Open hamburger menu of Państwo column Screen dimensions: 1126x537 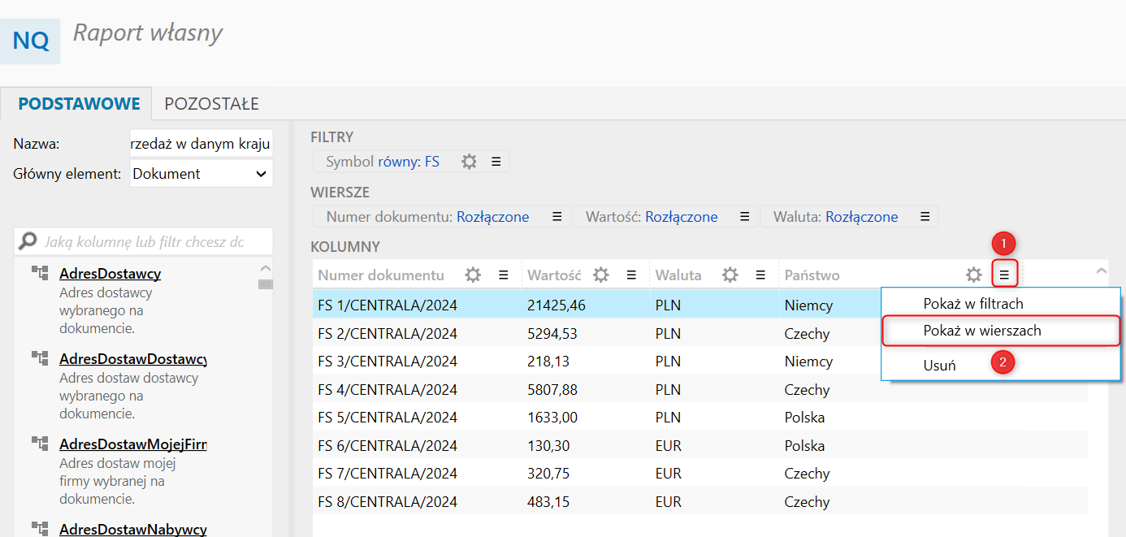(1004, 275)
